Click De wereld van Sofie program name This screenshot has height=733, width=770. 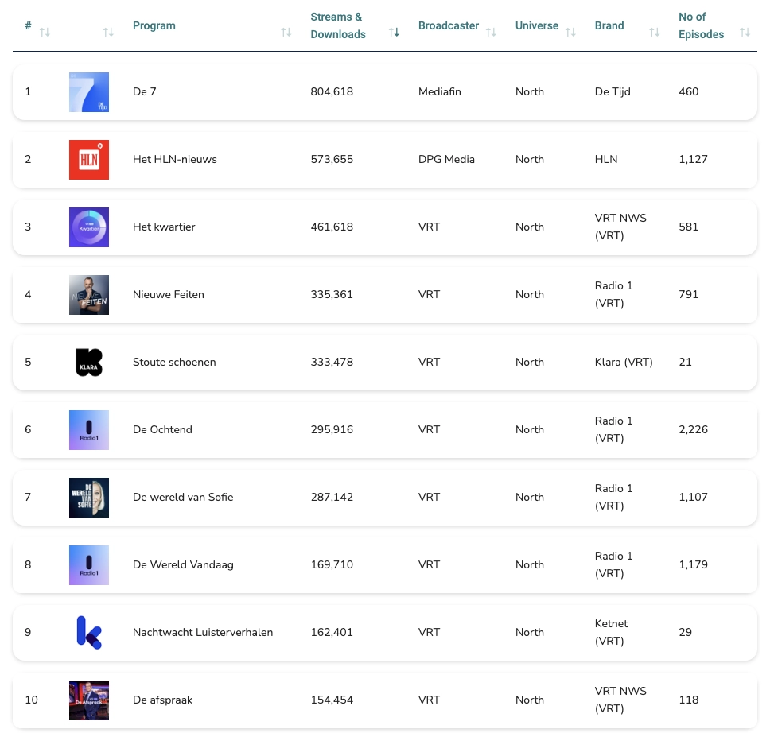(183, 498)
